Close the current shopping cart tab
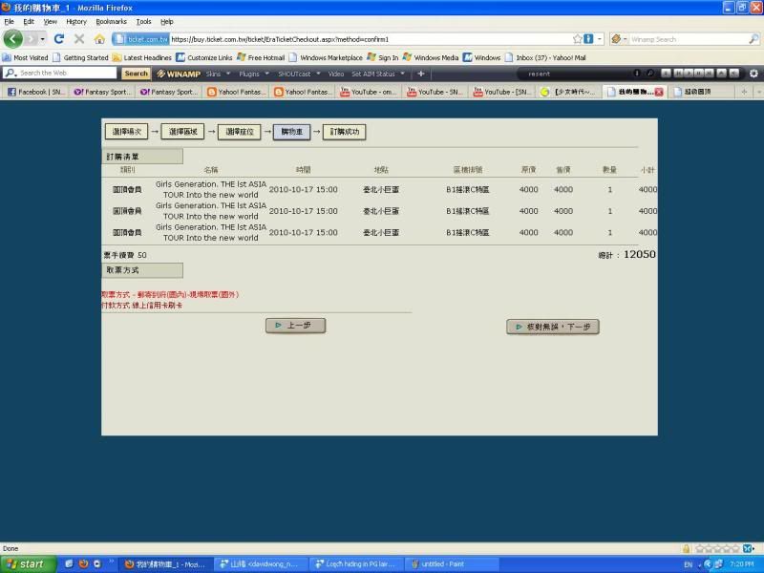 pos(659,92)
